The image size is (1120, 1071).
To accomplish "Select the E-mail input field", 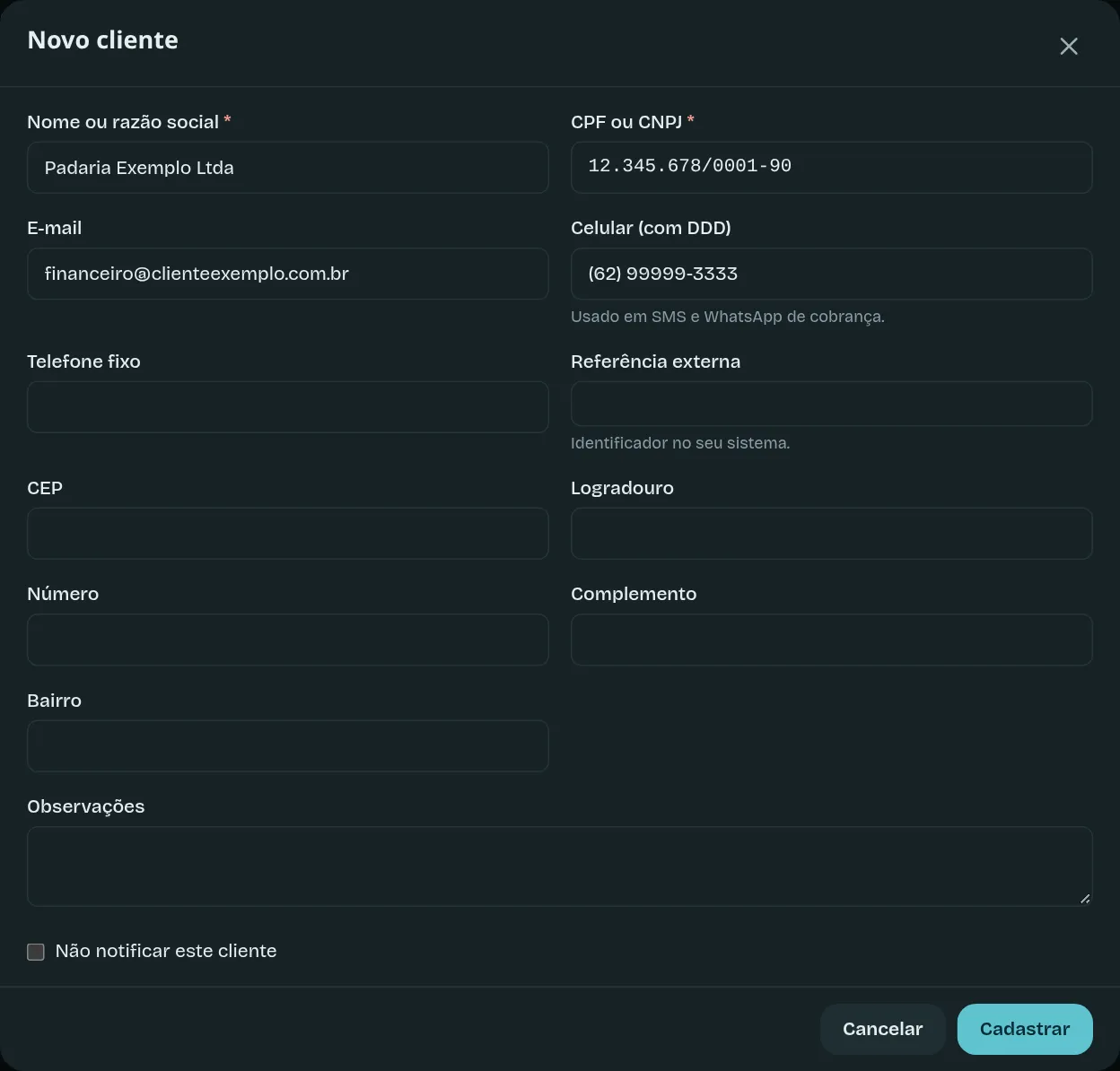I will (288, 274).
